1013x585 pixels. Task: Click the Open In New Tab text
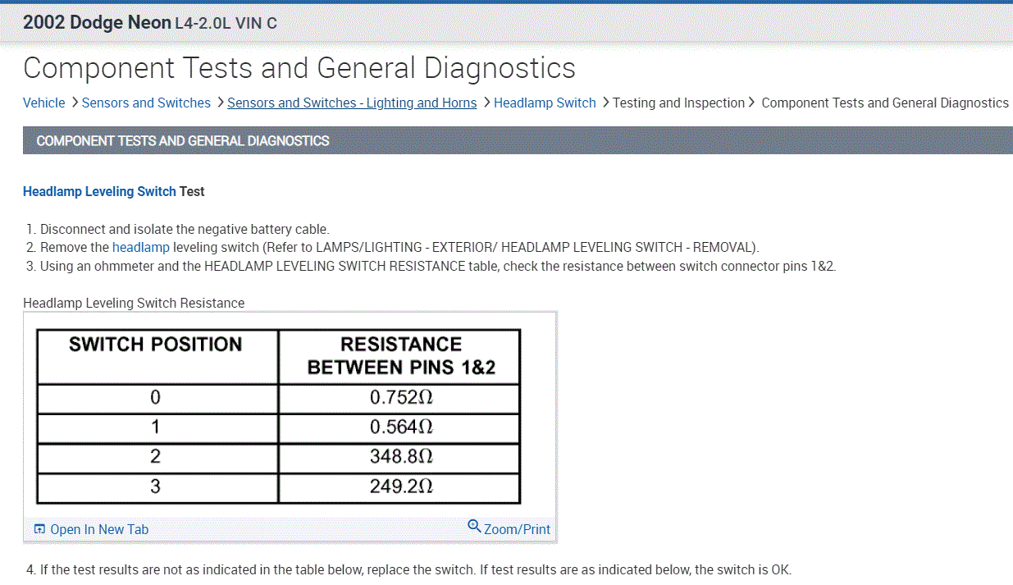click(x=99, y=529)
